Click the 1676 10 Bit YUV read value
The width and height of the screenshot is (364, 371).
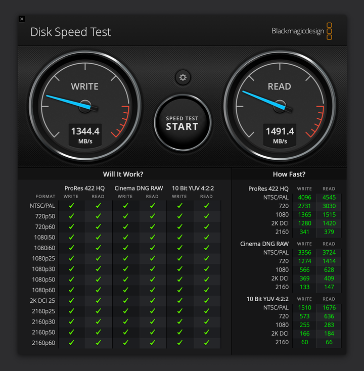point(329,308)
